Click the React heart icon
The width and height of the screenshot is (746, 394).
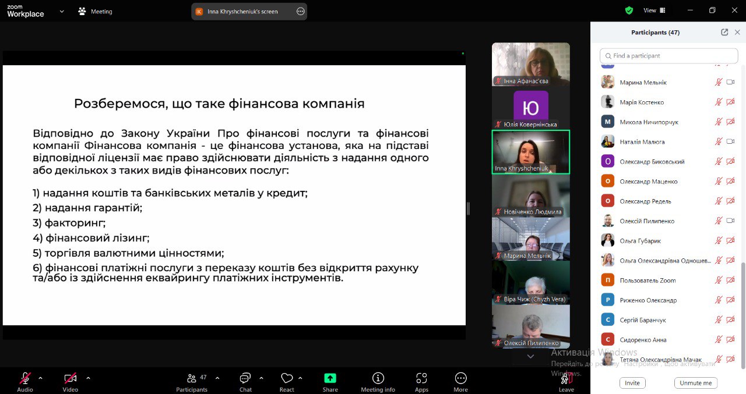coord(286,379)
